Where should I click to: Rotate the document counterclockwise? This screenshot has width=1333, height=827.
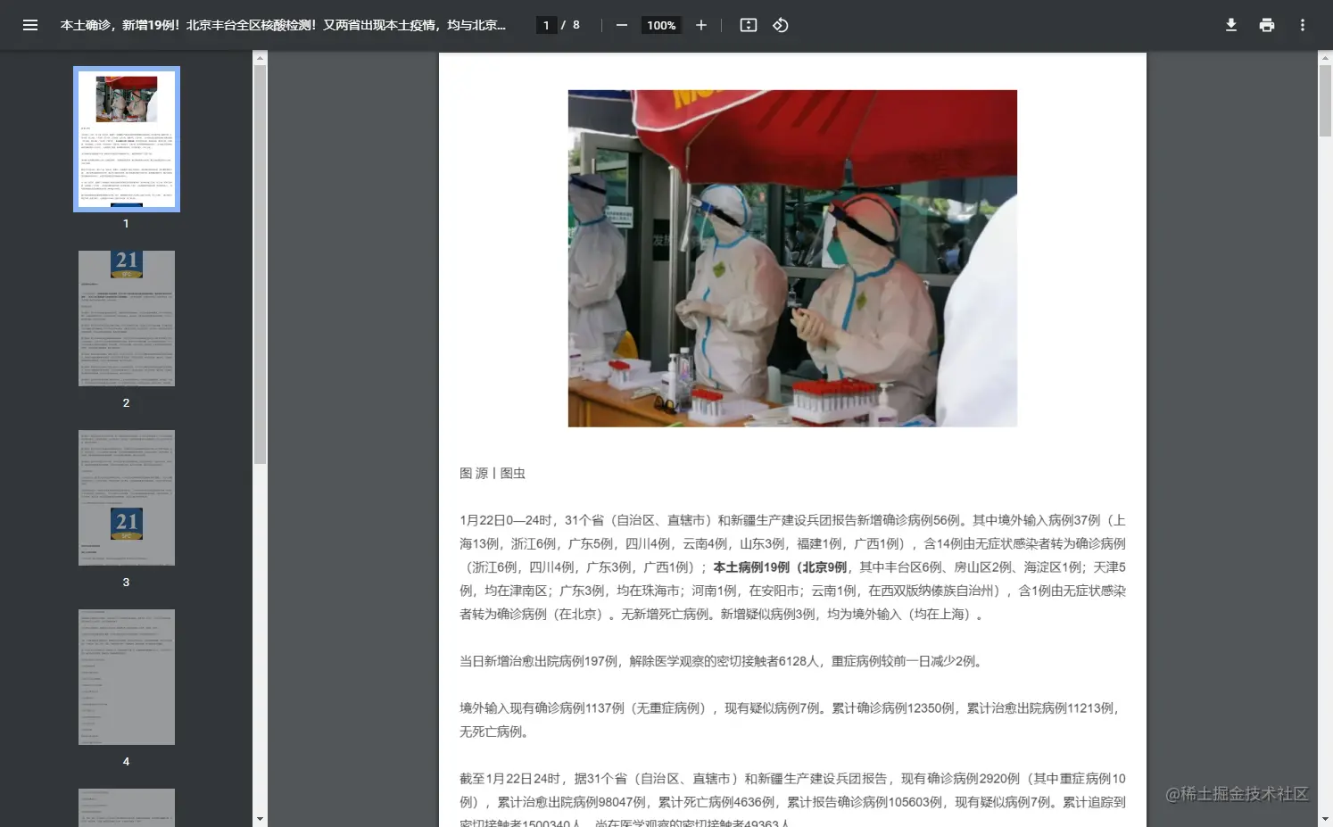pos(781,25)
